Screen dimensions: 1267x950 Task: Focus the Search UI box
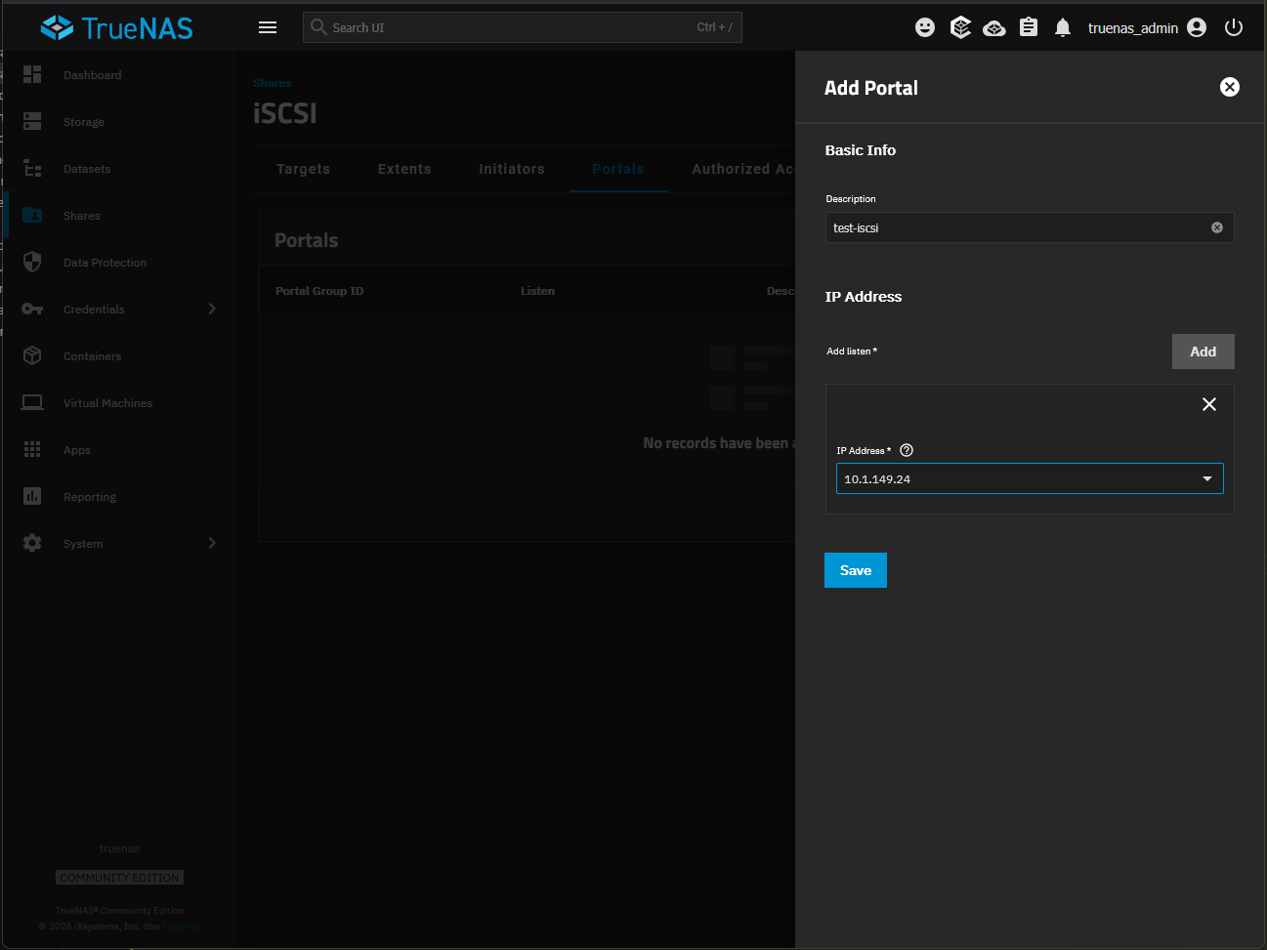[523, 27]
